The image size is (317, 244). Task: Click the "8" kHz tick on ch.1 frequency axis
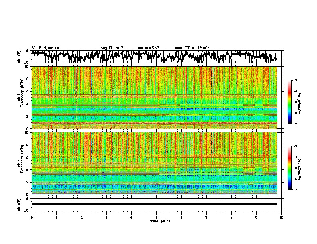coord(28,79)
